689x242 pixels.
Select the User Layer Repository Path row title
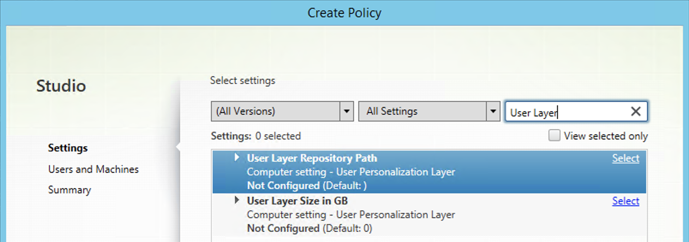coord(312,158)
